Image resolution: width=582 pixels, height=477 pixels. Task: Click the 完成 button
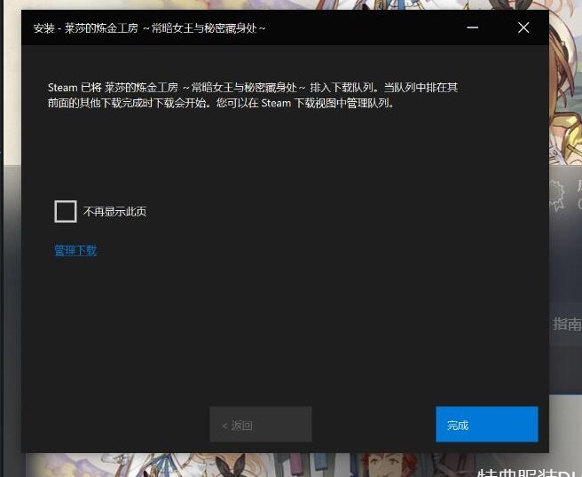[x=486, y=425]
